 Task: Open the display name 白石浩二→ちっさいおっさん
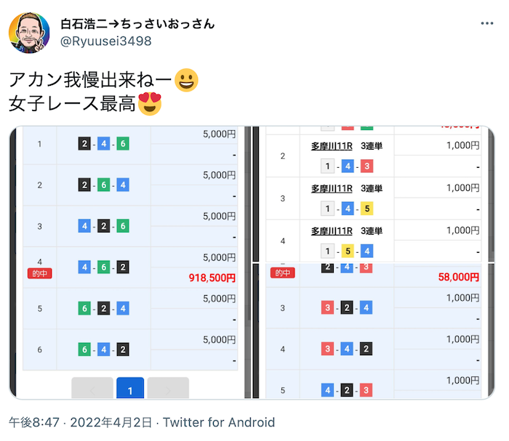point(137,23)
